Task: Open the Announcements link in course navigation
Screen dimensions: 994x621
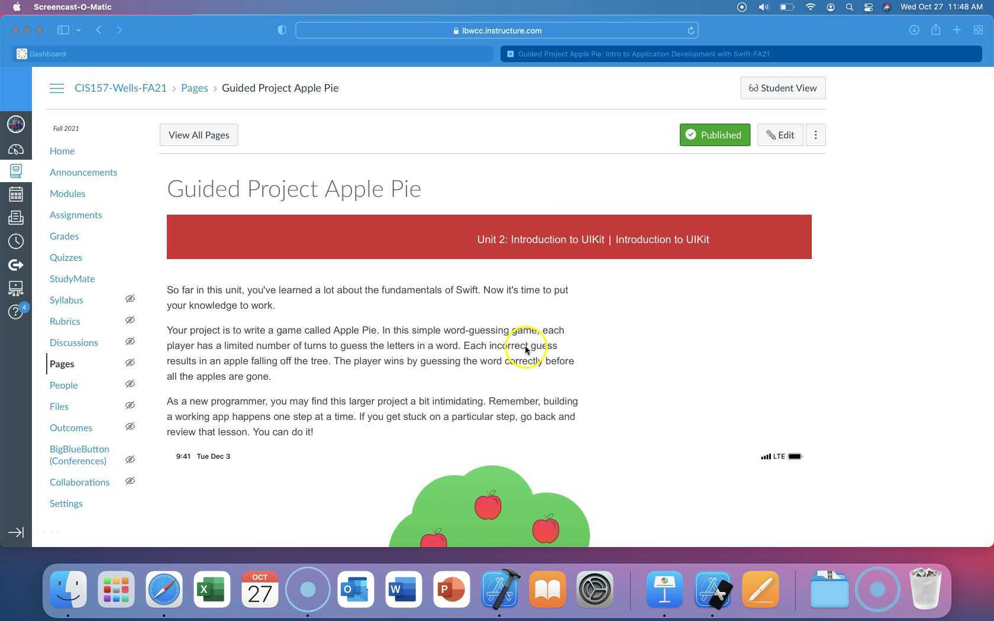Action: click(83, 172)
